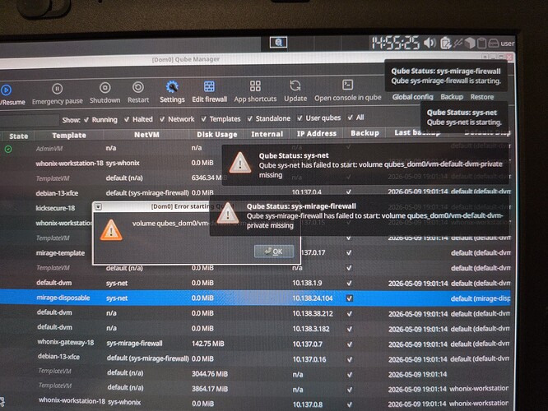Toggle the All filter checkbox
This screenshot has height=411, width=548.
click(x=351, y=118)
